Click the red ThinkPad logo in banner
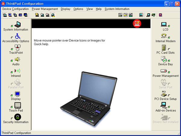This screenshot has height=136, width=181. tap(137, 24)
